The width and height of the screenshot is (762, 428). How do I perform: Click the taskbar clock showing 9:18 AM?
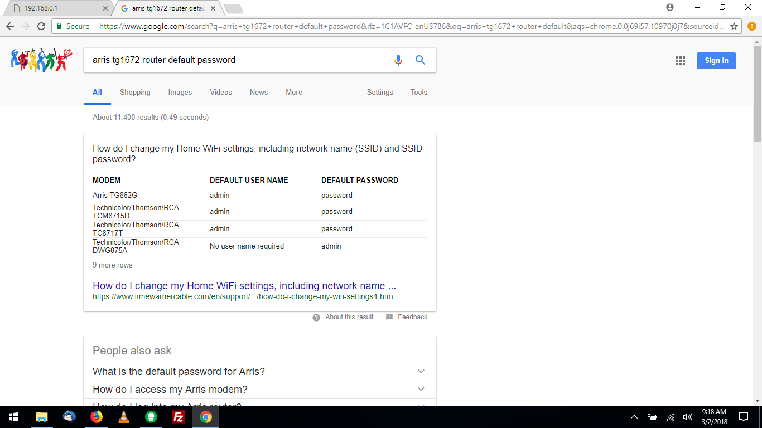click(x=714, y=417)
